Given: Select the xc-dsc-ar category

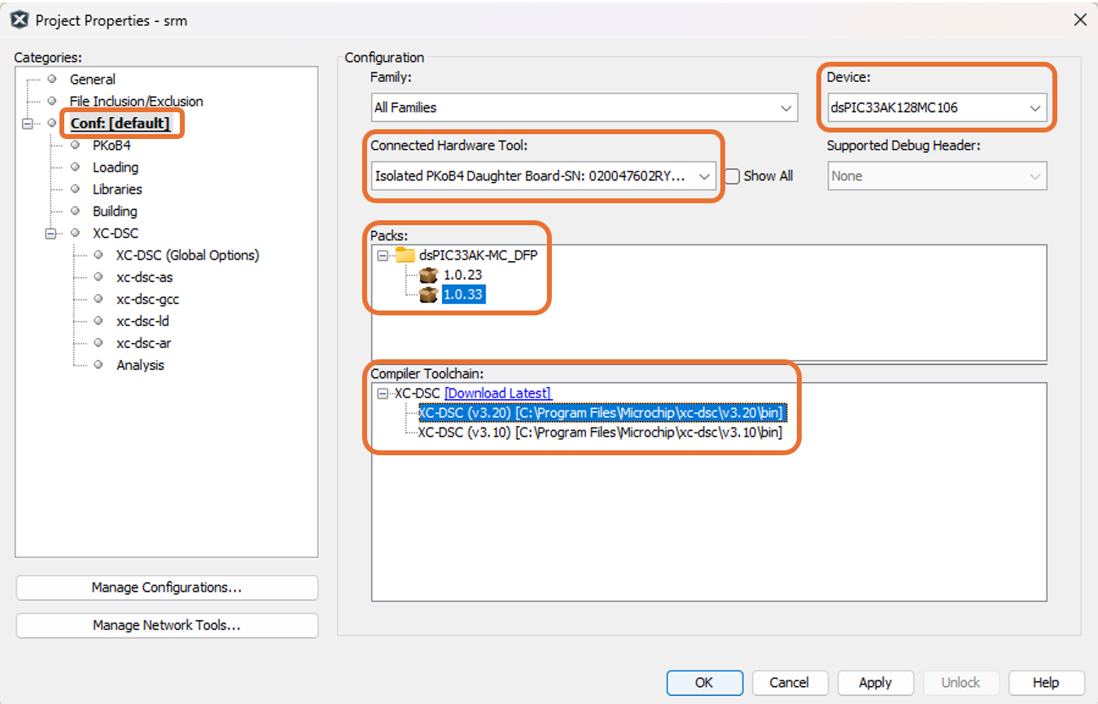Looking at the screenshot, I should [143, 343].
